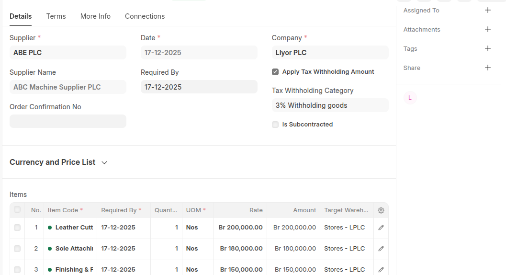
Task: Click the user avatar labeled L
Action: tap(410, 98)
